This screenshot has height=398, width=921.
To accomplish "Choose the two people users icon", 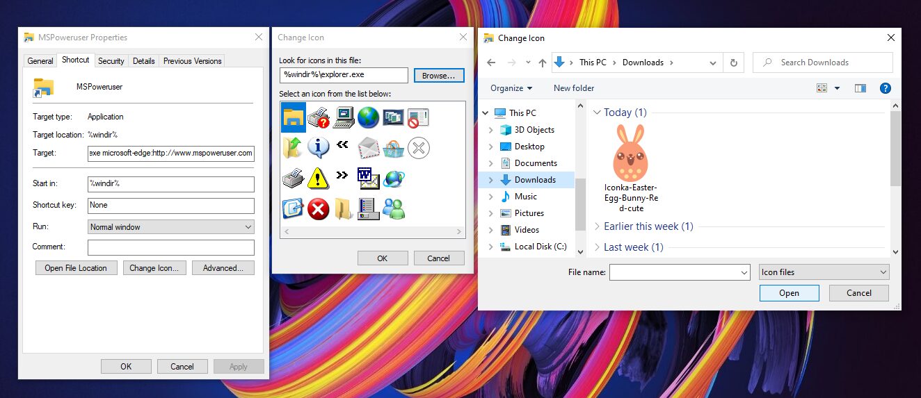I will pos(394,208).
